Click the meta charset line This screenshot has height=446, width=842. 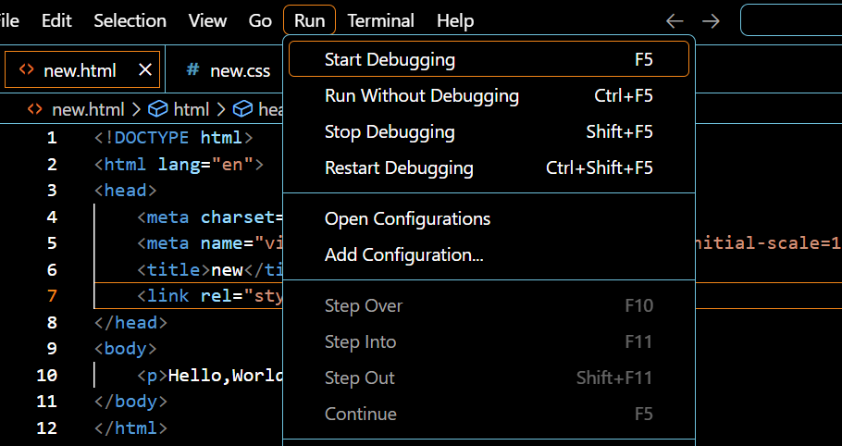pyautogui.click(x=209, y=217)
